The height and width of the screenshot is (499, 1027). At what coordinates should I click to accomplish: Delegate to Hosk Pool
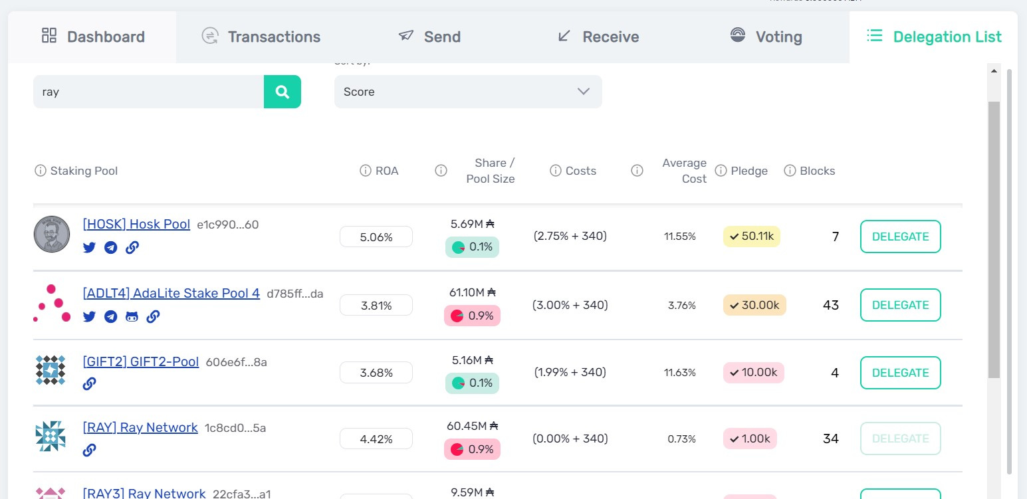(x=901, y=237)
